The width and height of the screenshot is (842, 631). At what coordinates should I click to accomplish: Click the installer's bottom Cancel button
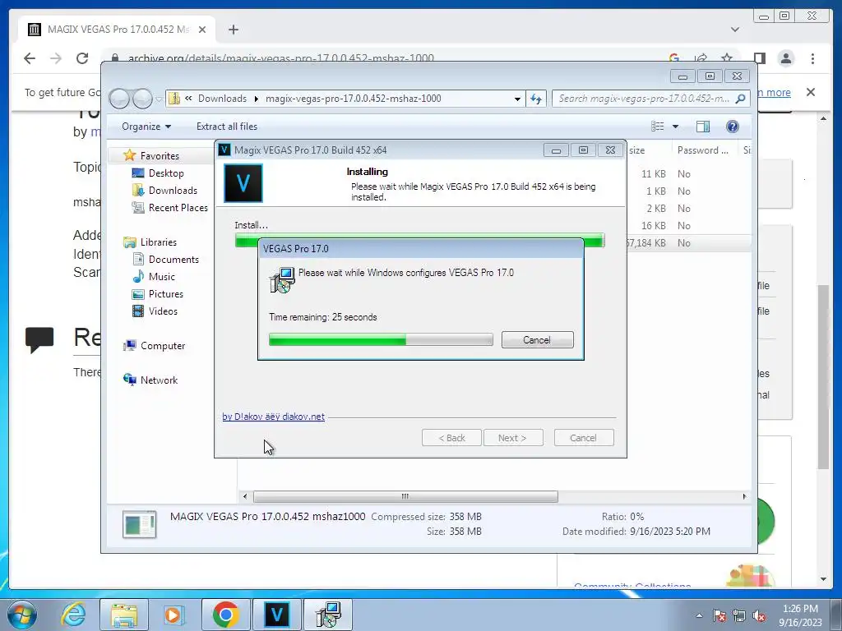click(583, 438)
